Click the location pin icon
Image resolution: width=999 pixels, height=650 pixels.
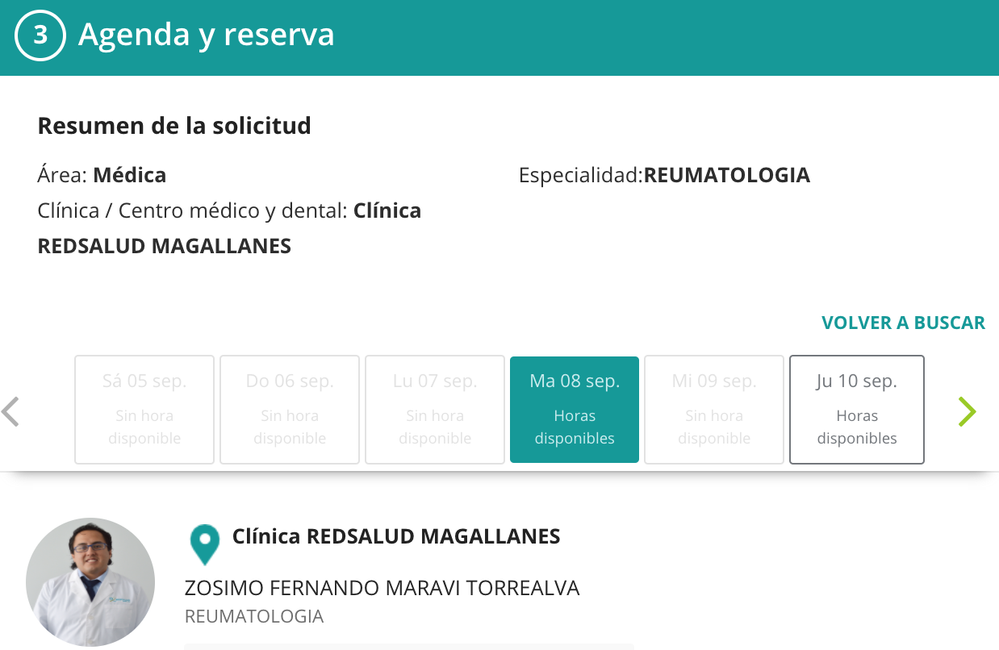pos(205,544)
